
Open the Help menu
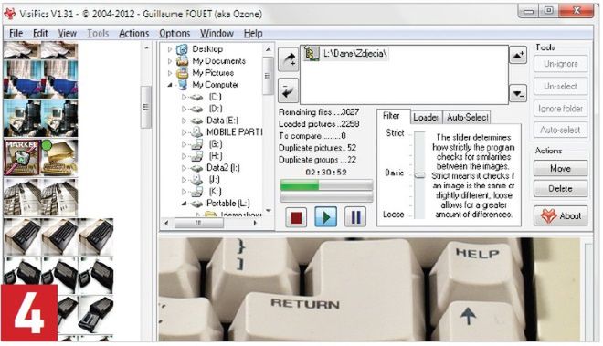(253, 34)
